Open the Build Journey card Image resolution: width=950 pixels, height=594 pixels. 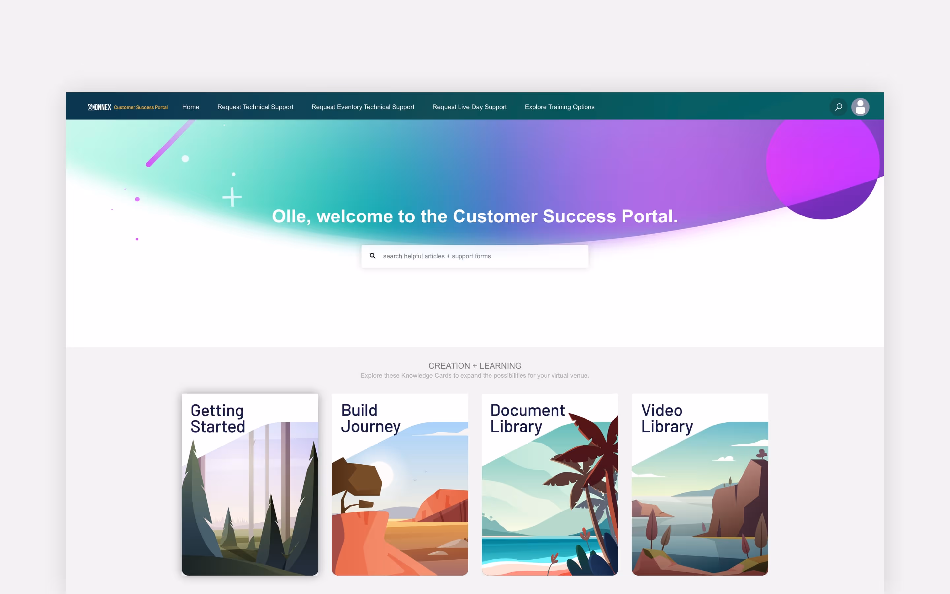coord(400,484)
